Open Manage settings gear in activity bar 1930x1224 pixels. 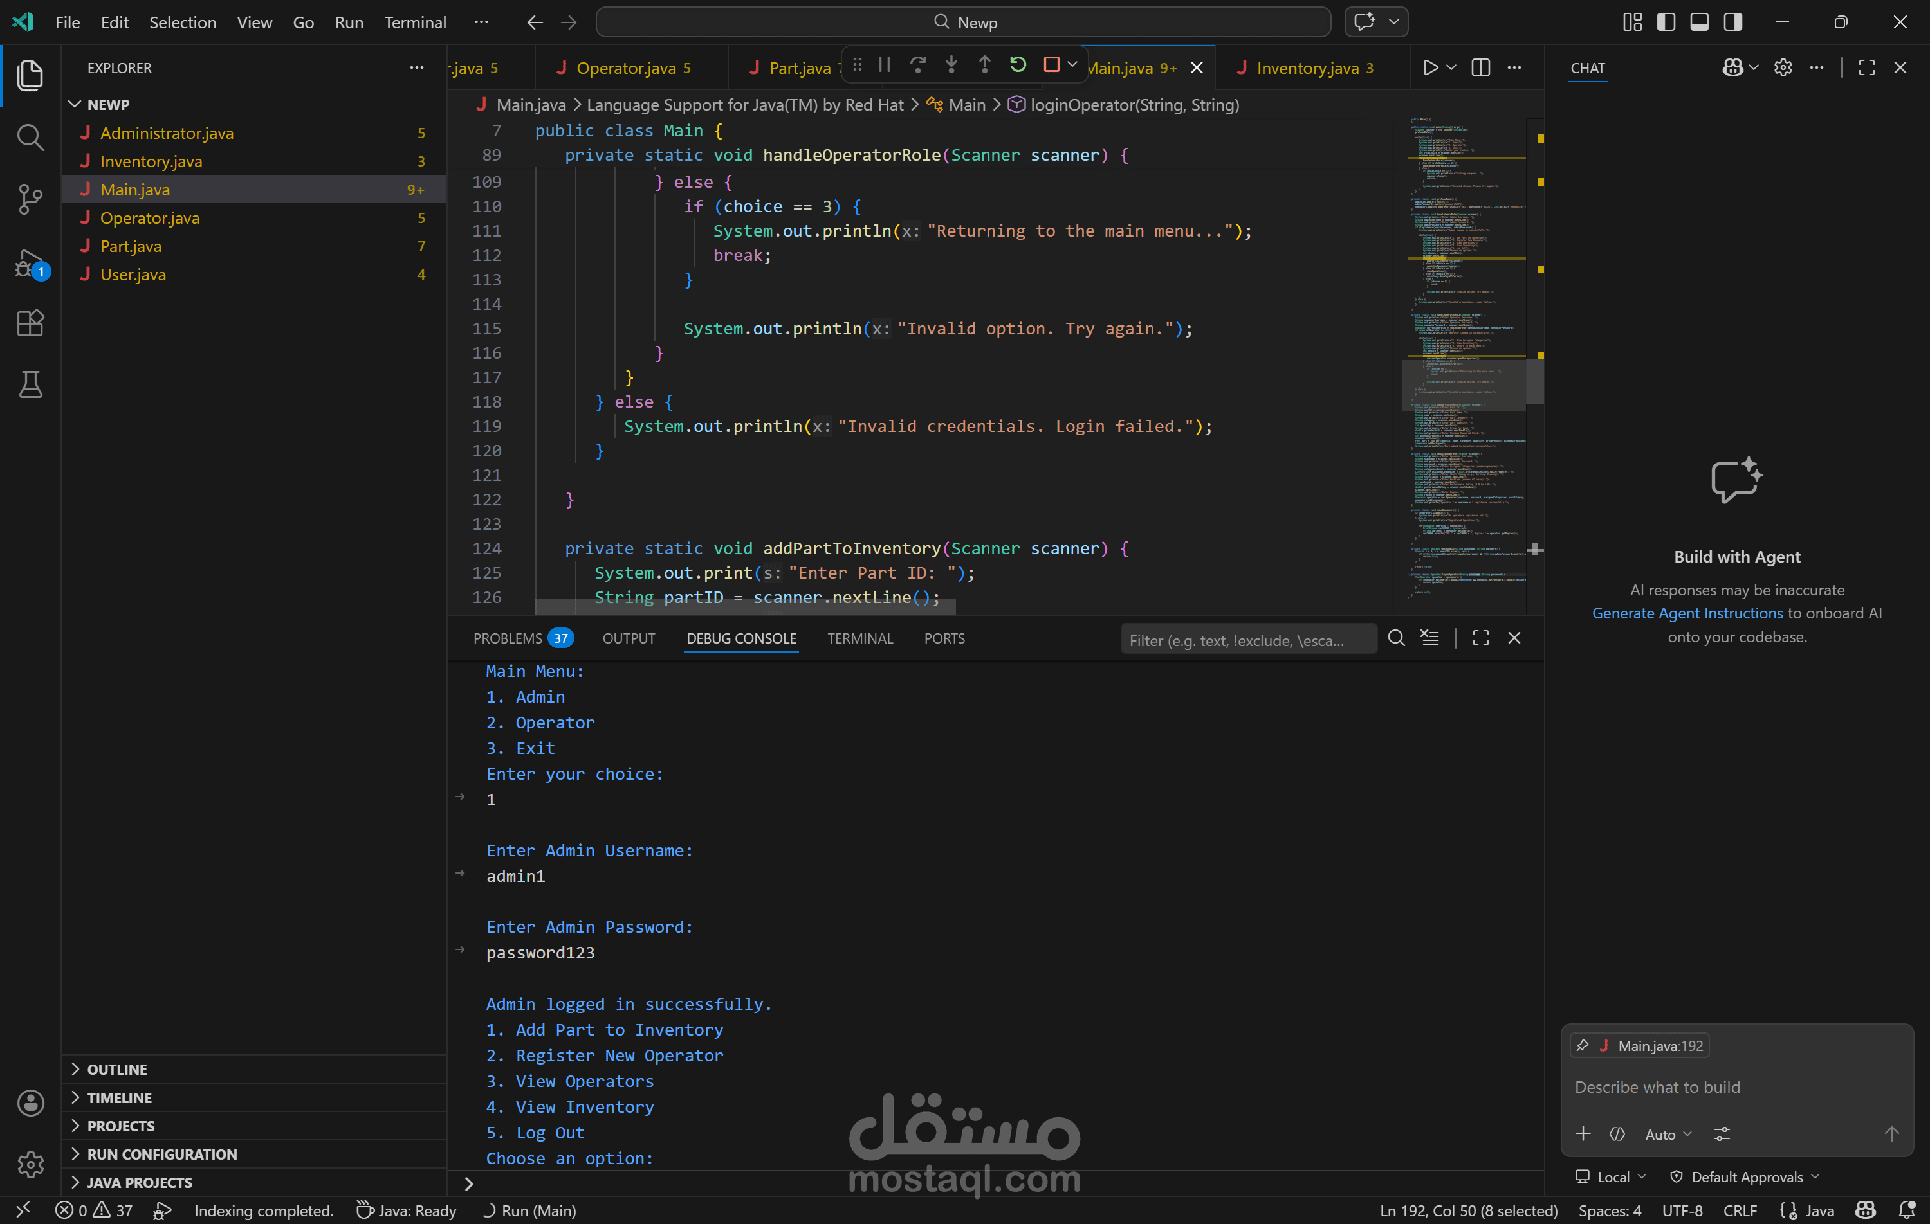point(30,1164)
